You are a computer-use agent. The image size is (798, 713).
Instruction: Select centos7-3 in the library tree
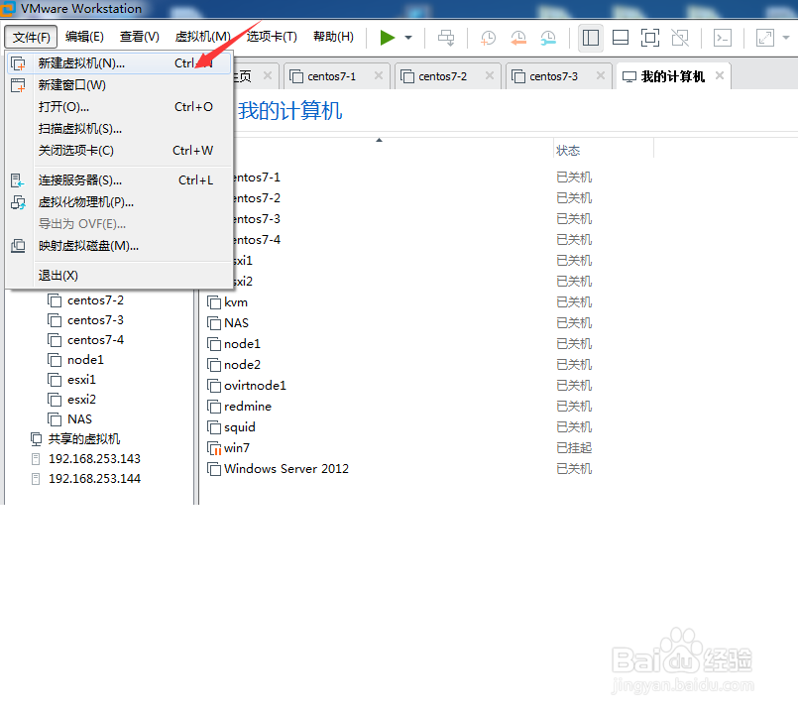(95, 320)
